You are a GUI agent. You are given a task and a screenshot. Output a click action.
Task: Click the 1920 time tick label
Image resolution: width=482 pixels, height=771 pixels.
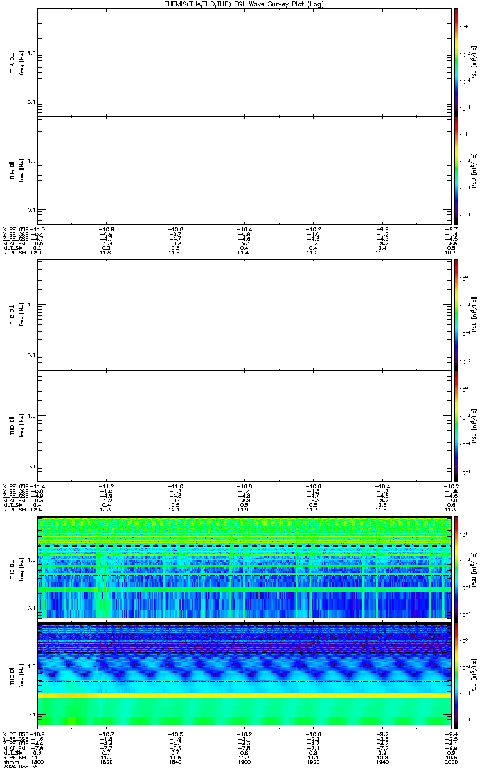[313, 761]
